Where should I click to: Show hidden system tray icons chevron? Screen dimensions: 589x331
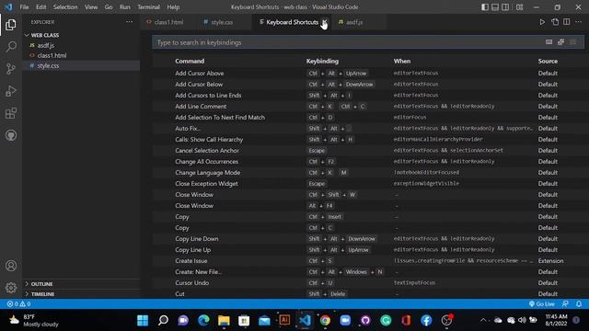click(x=483, y=320)
